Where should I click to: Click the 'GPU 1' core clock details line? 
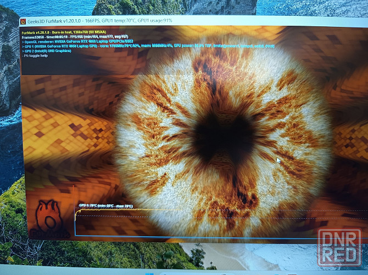148,46
